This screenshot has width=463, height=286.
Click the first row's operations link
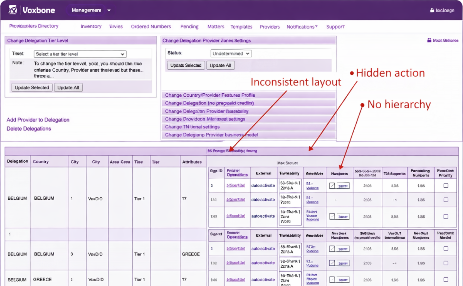(236, 186)
